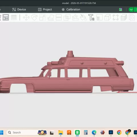The image size is (137, 137).
Task: Expand the green slice dropdown arrow
Action: click(x=131, y=10)
